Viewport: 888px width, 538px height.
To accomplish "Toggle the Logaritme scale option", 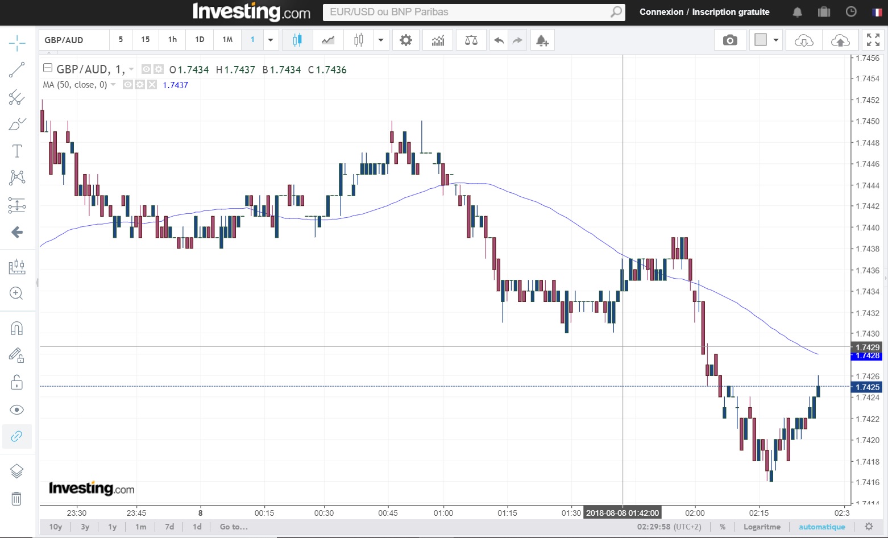I will point(762,527).
